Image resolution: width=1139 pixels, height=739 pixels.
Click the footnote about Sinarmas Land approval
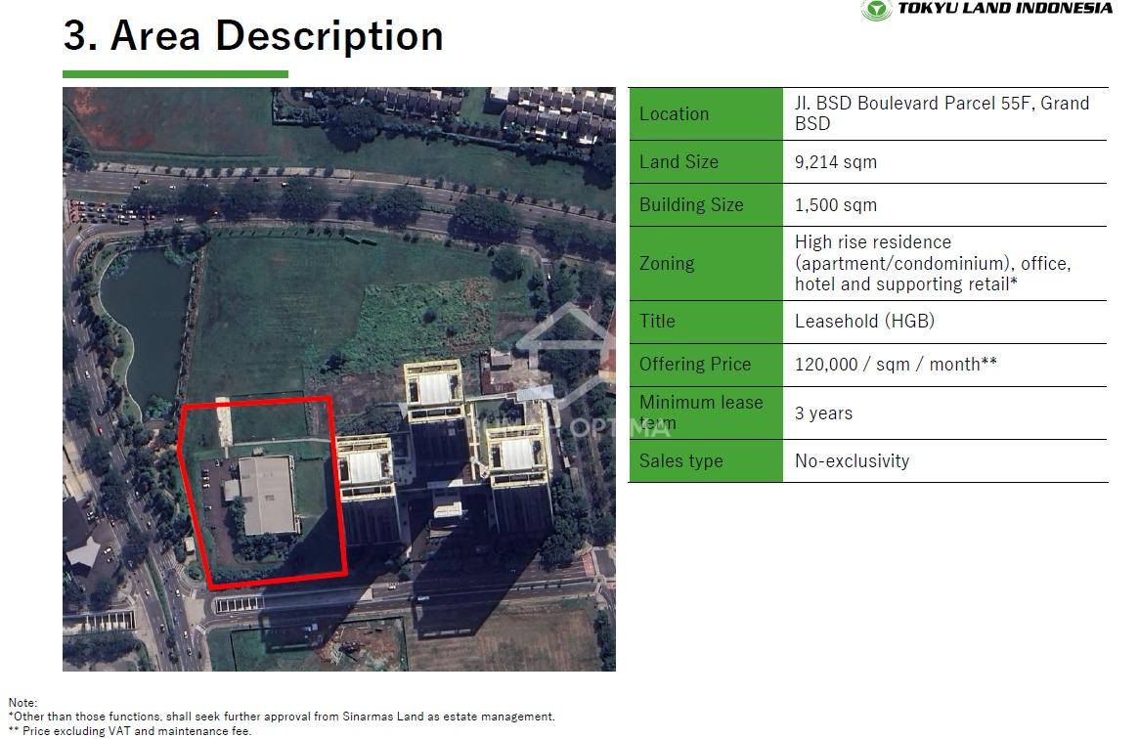(x=284, y=717)
